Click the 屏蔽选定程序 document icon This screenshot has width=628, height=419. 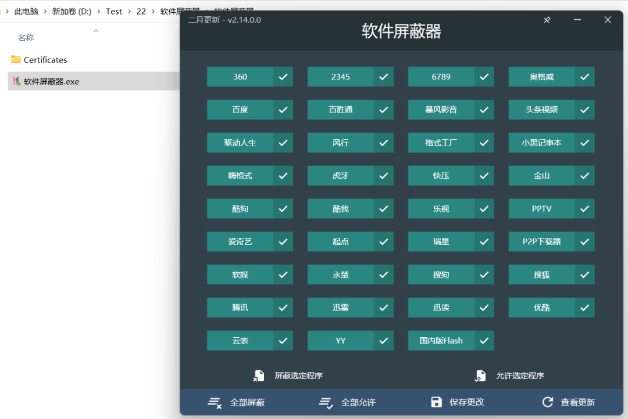click(259, 375)
